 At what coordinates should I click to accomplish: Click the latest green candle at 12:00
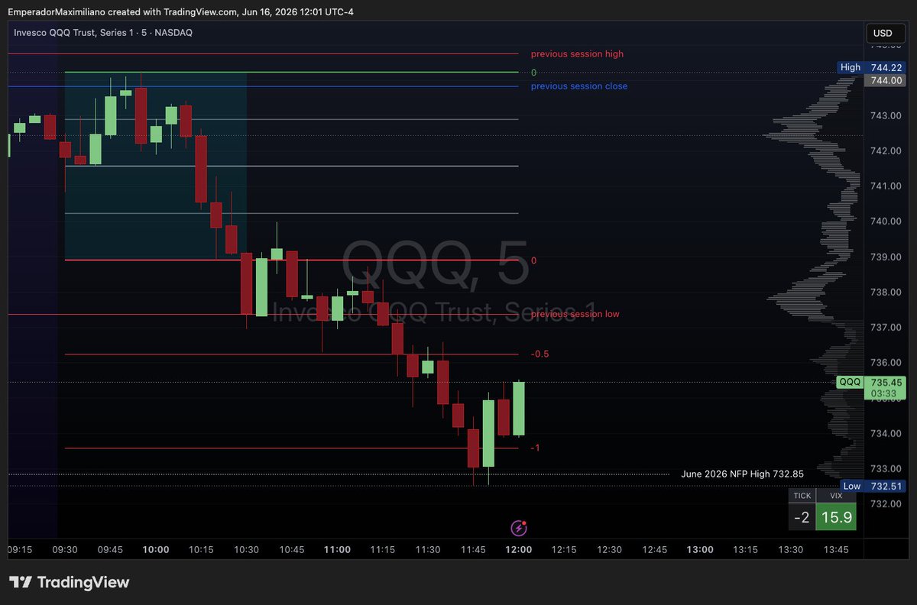pos(519,408)
